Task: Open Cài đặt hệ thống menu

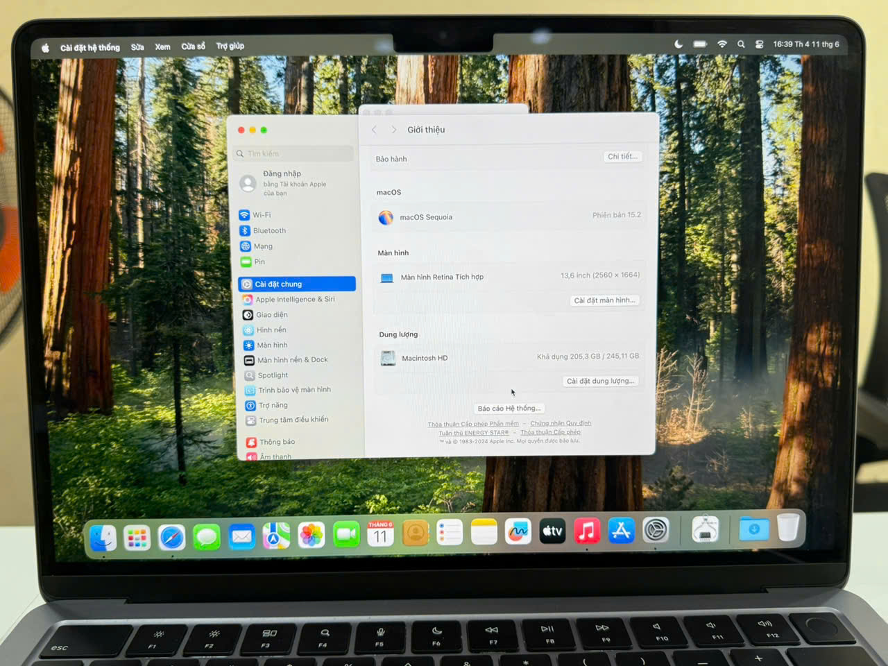Action: (x=90, y=47)
